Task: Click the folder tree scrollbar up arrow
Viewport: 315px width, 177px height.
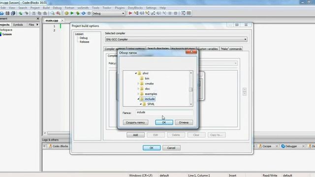Action: pos(191,73)
